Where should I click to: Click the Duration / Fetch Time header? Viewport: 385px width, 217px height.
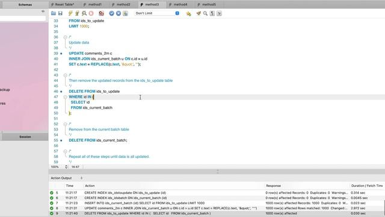[x=367, y=186]
